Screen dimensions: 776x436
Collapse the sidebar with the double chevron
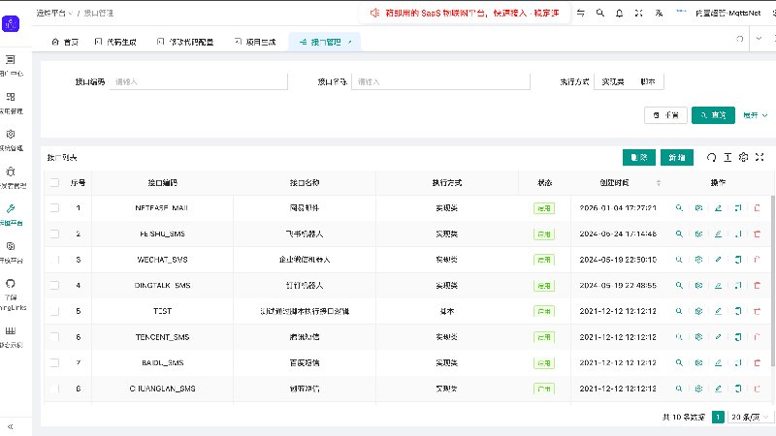tap(11, 426)
